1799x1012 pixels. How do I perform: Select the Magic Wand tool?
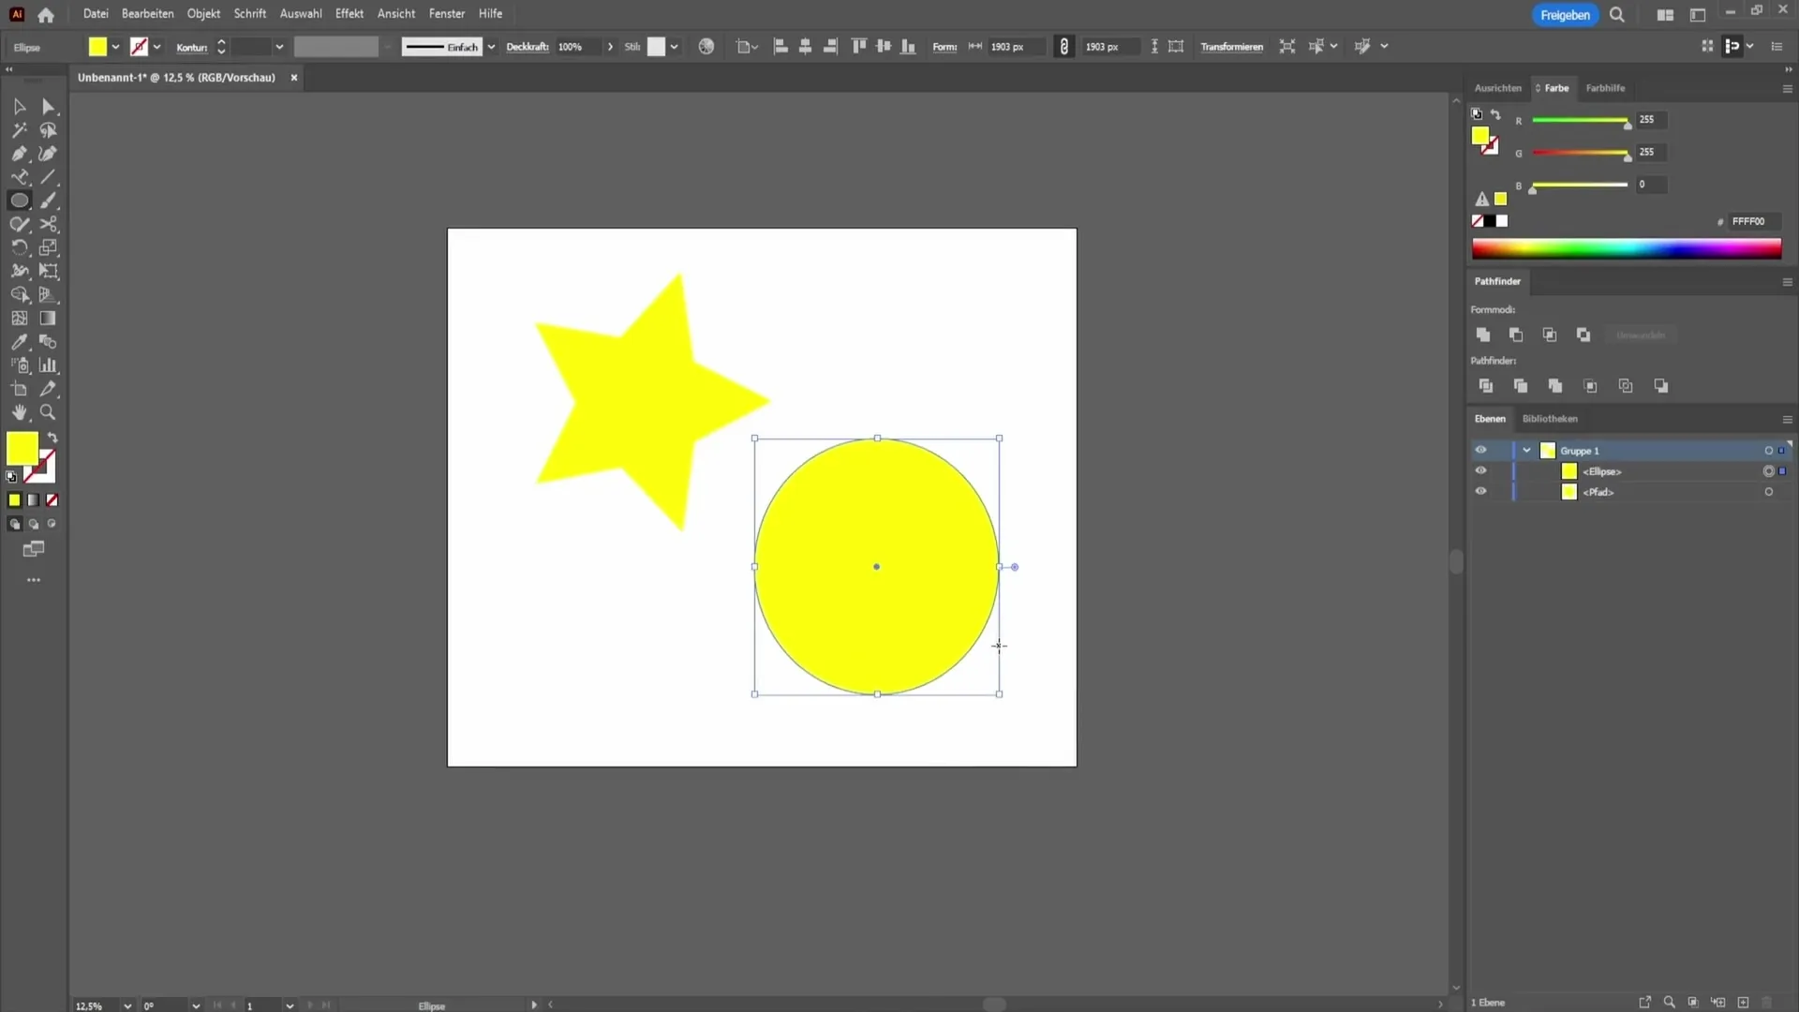(19, 130)
